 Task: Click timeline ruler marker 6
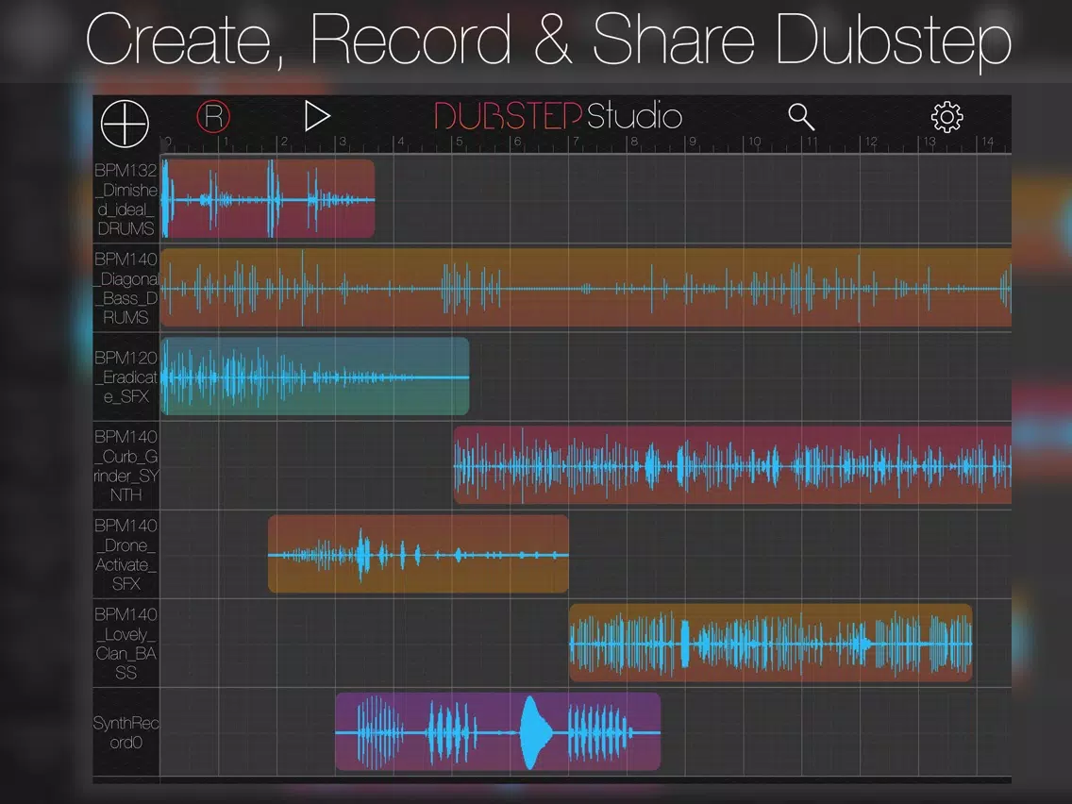click(x=517, y=142)
